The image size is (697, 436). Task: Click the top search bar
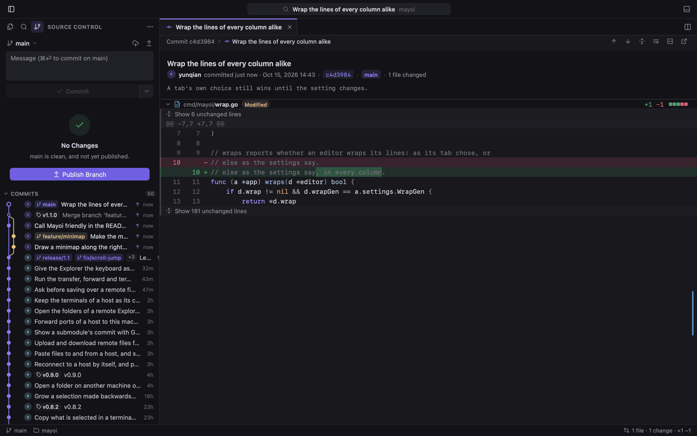tap(349, 9)
